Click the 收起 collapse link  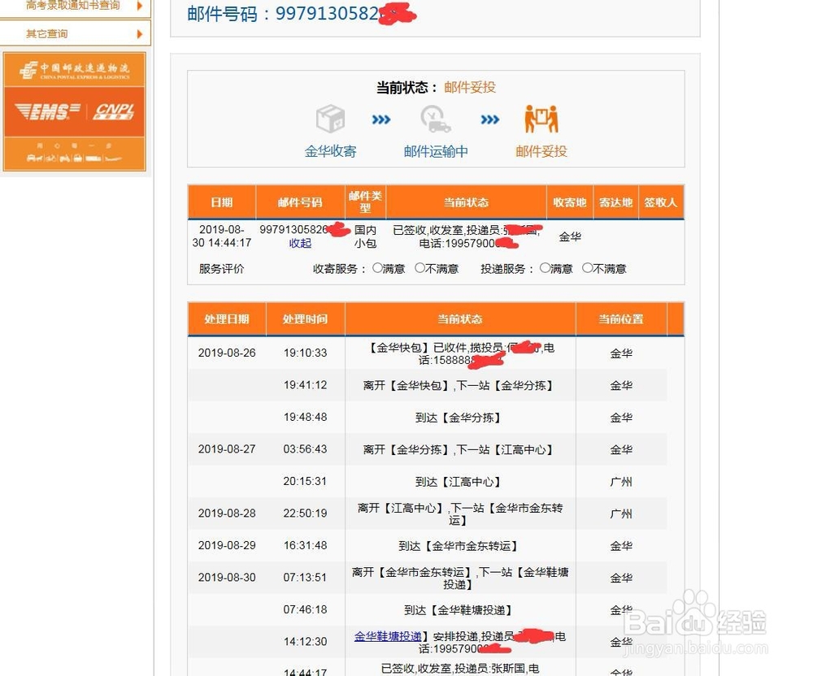pos(300,243)
